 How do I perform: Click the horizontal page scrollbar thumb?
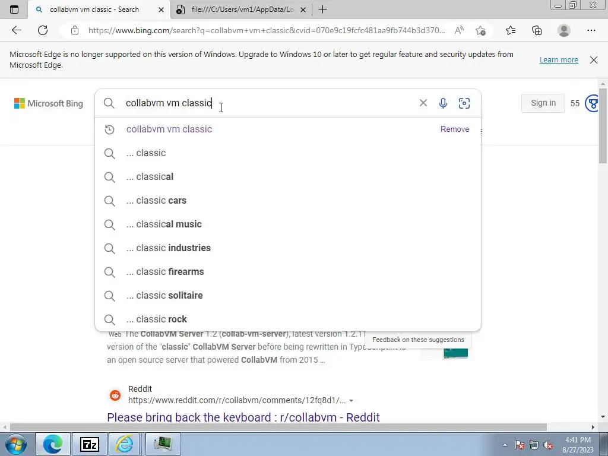coord(278,427)
